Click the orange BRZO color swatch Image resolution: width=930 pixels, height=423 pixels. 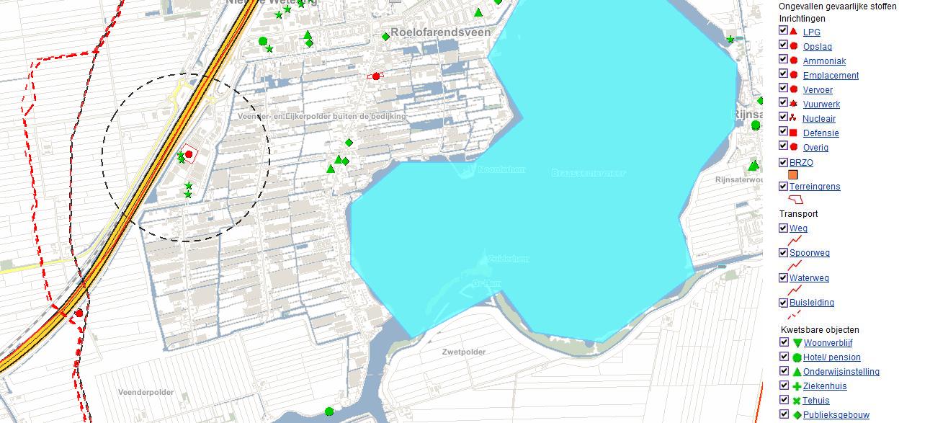point(793,175)
